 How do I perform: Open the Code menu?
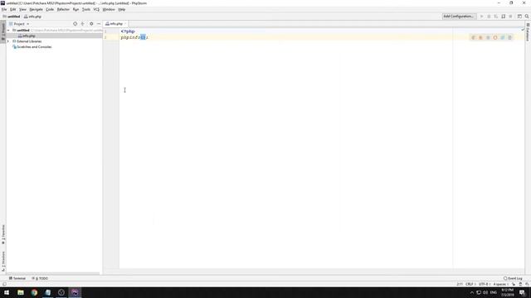[x=50, y=9]
